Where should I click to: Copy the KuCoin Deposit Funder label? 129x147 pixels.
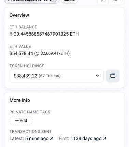pos(55,1)
